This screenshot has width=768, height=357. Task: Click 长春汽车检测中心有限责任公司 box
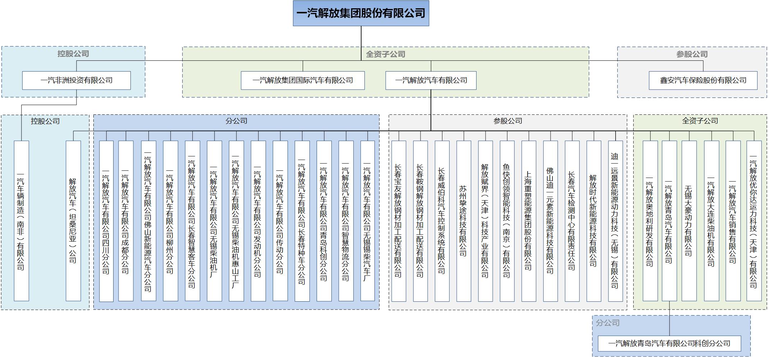(572, 221)
